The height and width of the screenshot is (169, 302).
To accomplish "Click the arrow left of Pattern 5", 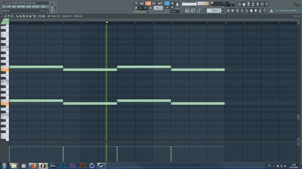I will coord(205,10).
